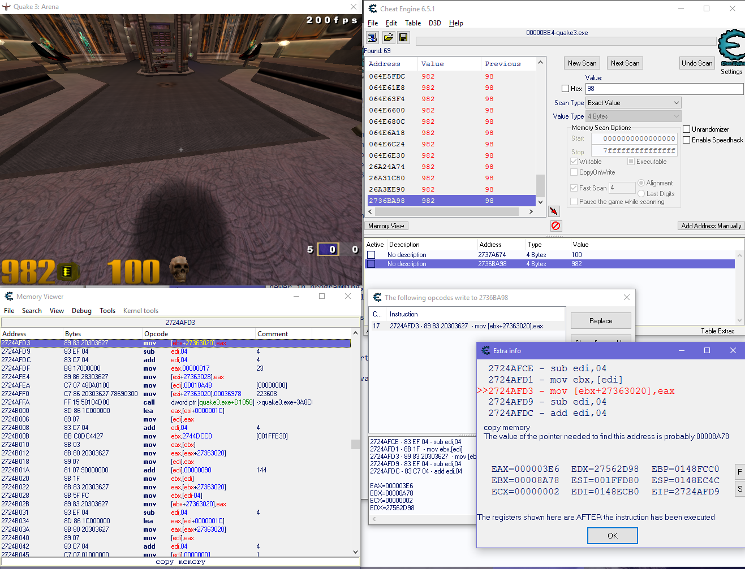Click Quake 3 Arena window icon

click(x=7, y=7)
